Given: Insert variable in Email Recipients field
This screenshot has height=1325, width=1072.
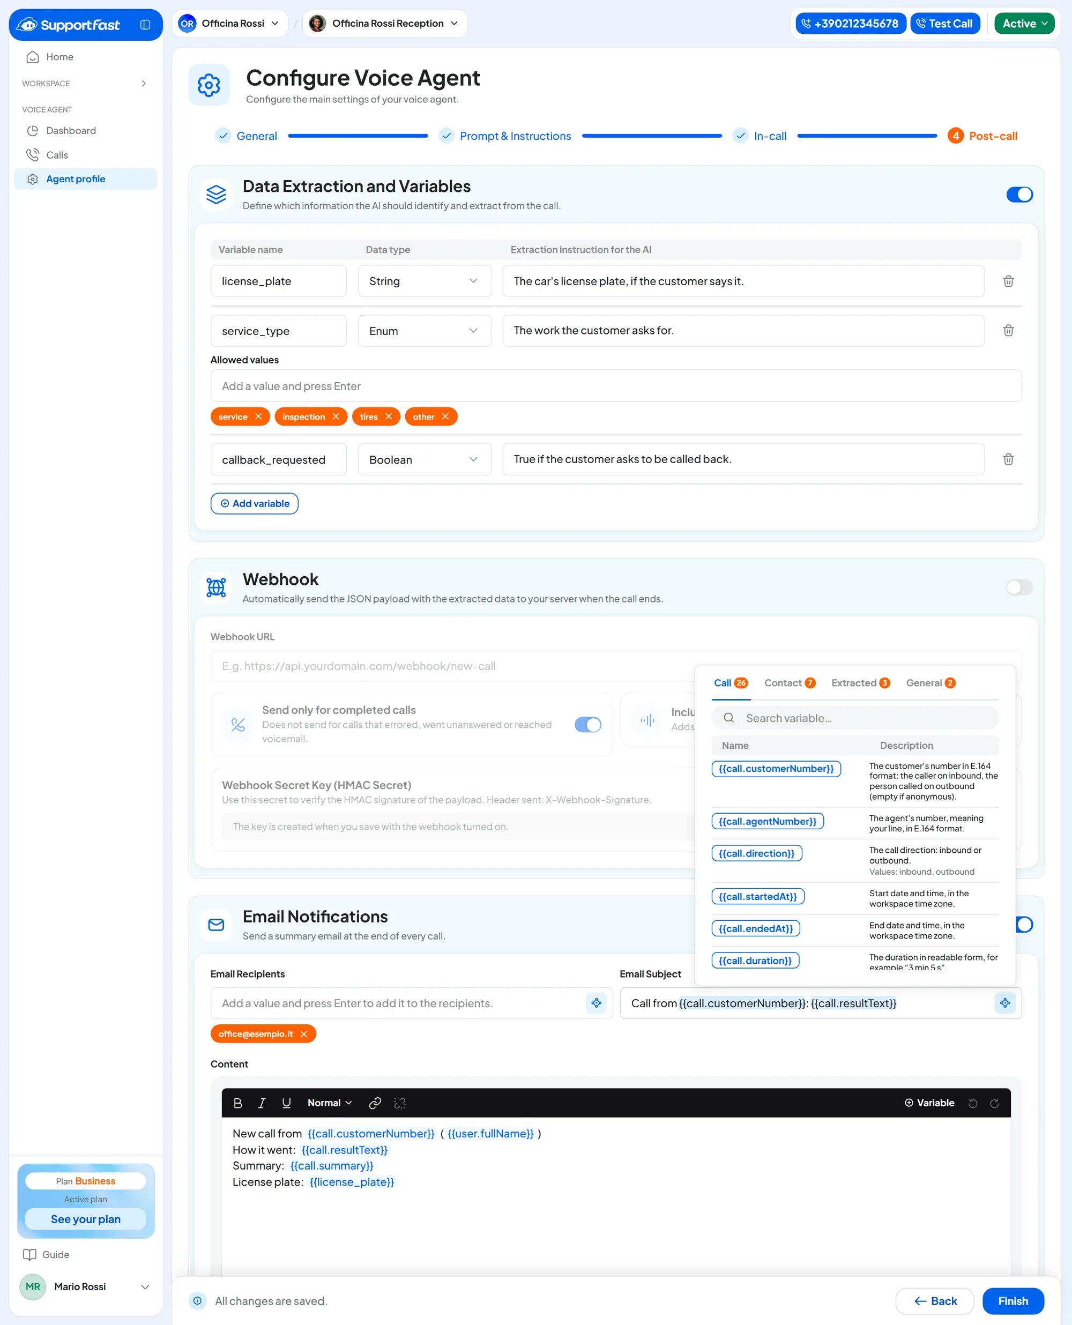Looking at the screenshot, I should [x=596, y=1003].
